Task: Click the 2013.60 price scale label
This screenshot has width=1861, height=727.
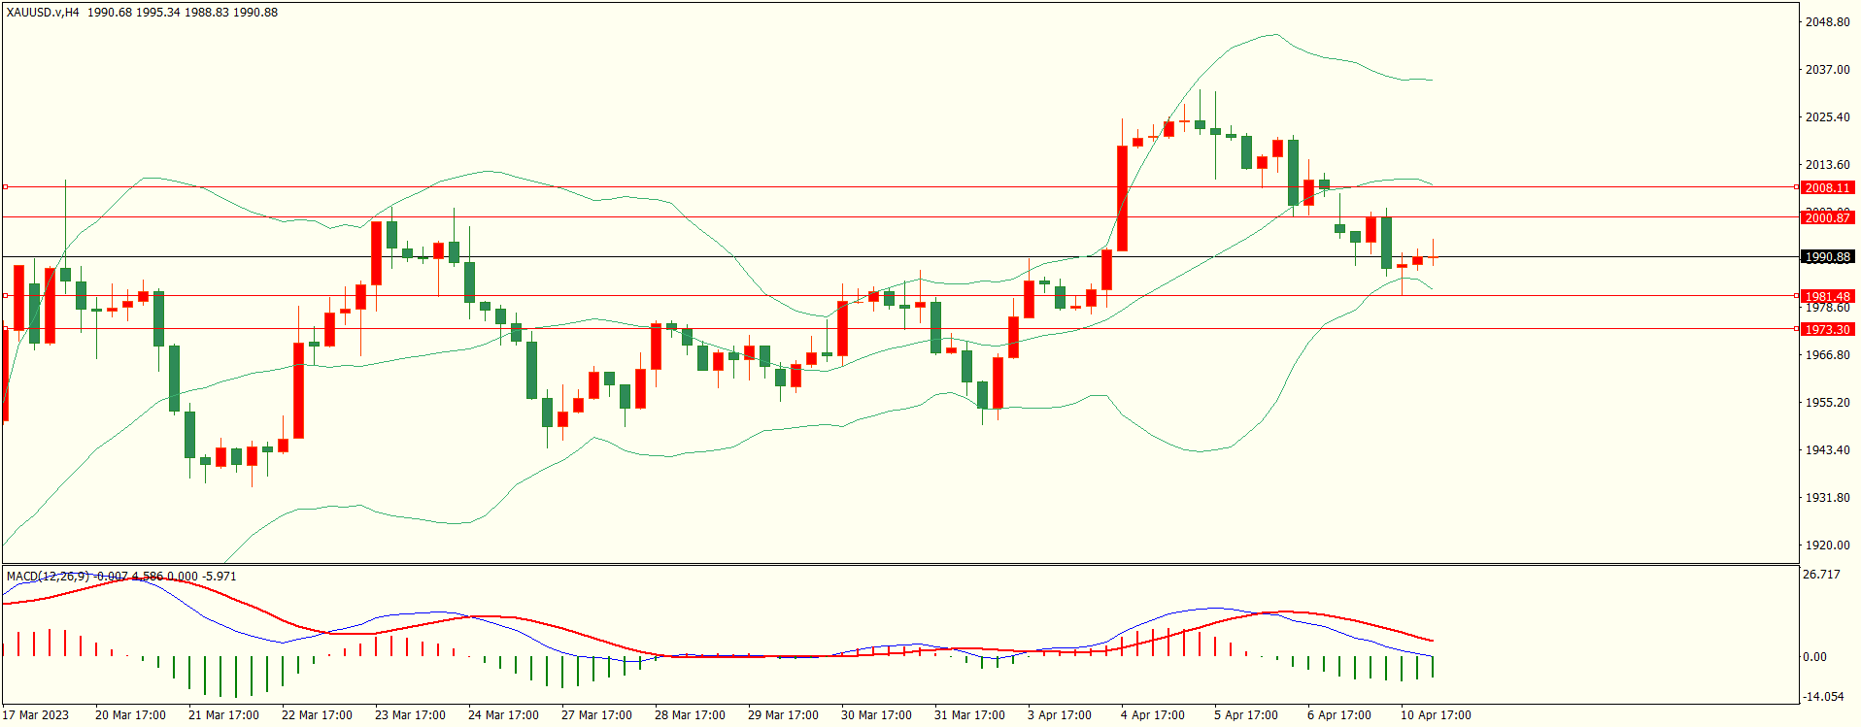Action: 1827,165
